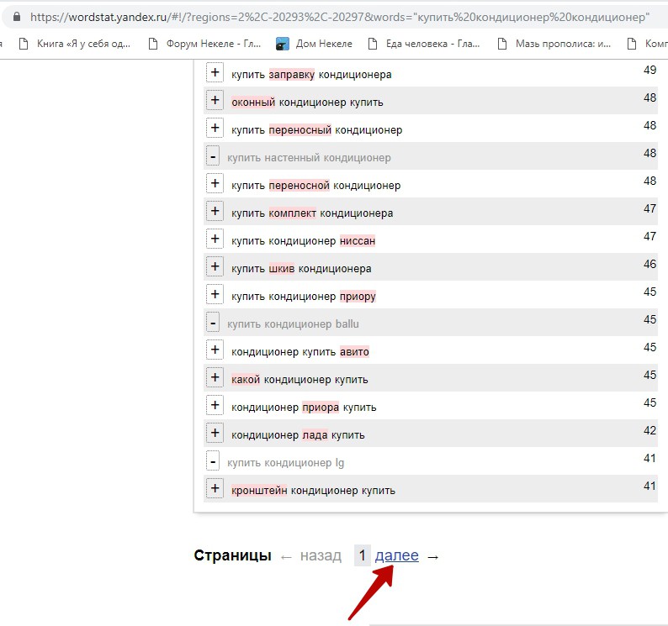Open query 'купить кондиционер ballu'

tap(293, 324)
